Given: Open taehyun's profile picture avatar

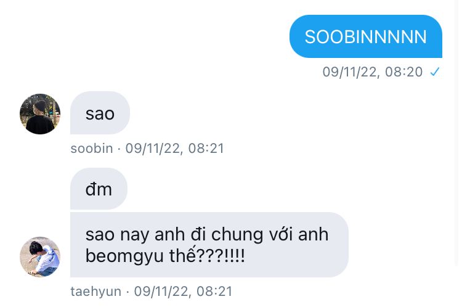Looking at the screenshot, I should [40, 256].
